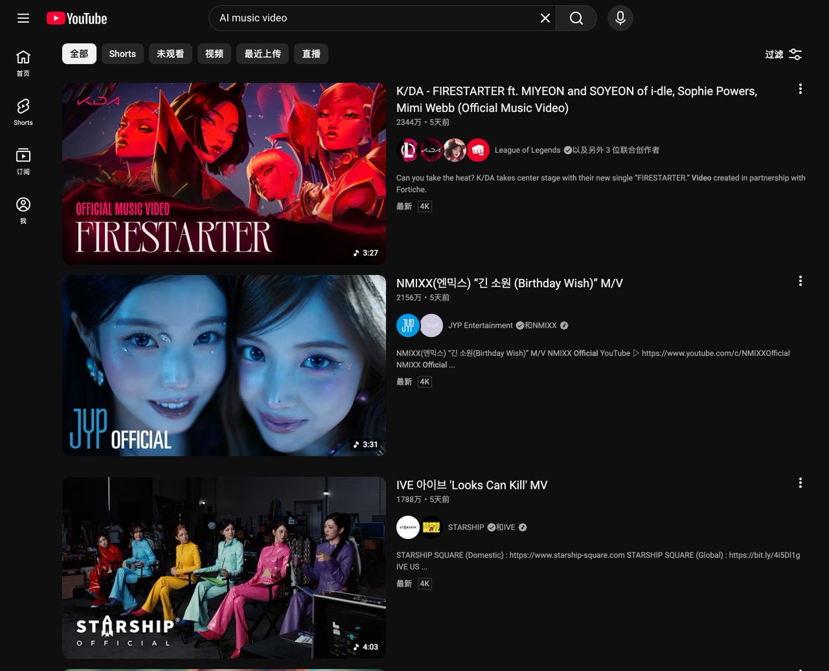This screenshot has height=671, width=829.
Task: Open Subscriptions (订阅) in sidebar
Action: [x=23, y=161]
